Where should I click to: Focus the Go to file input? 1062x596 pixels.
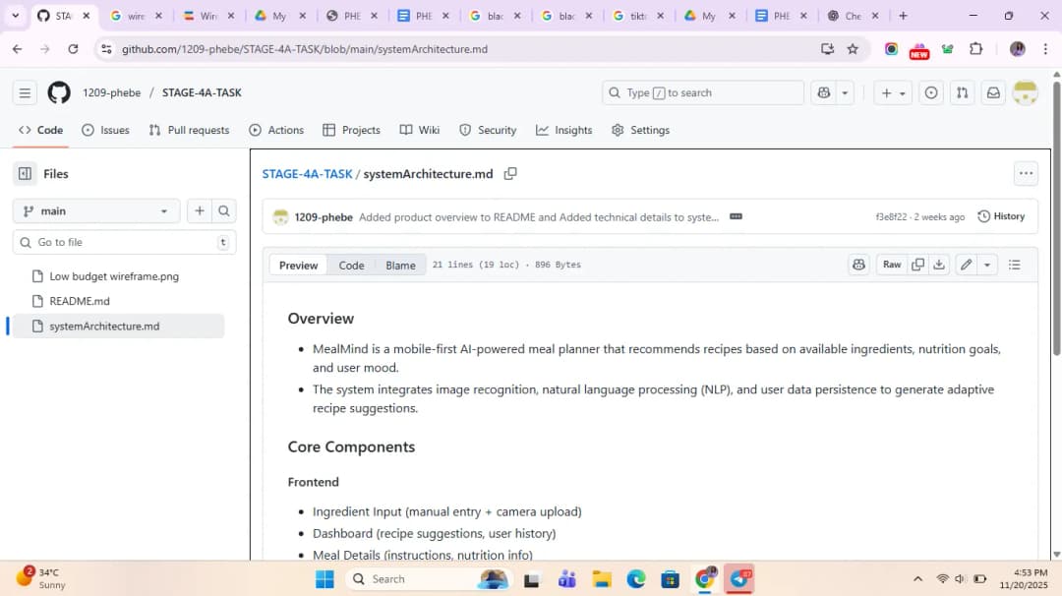[x=124, y=243]
